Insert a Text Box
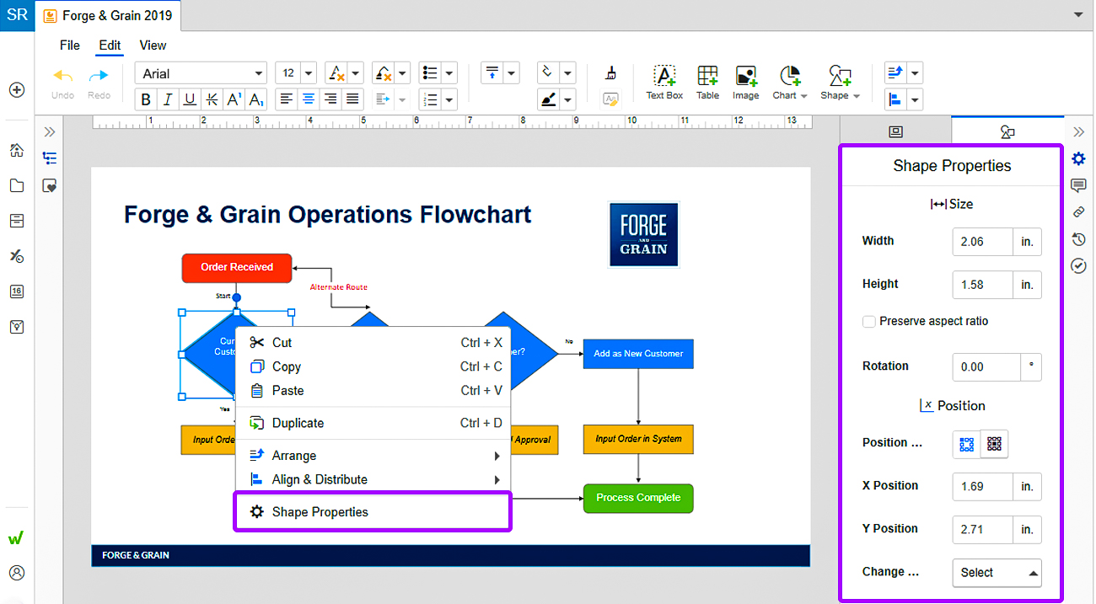 click(664, 83)
